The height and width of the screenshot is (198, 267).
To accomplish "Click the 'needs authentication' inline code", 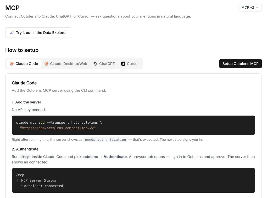I will 105,140.
